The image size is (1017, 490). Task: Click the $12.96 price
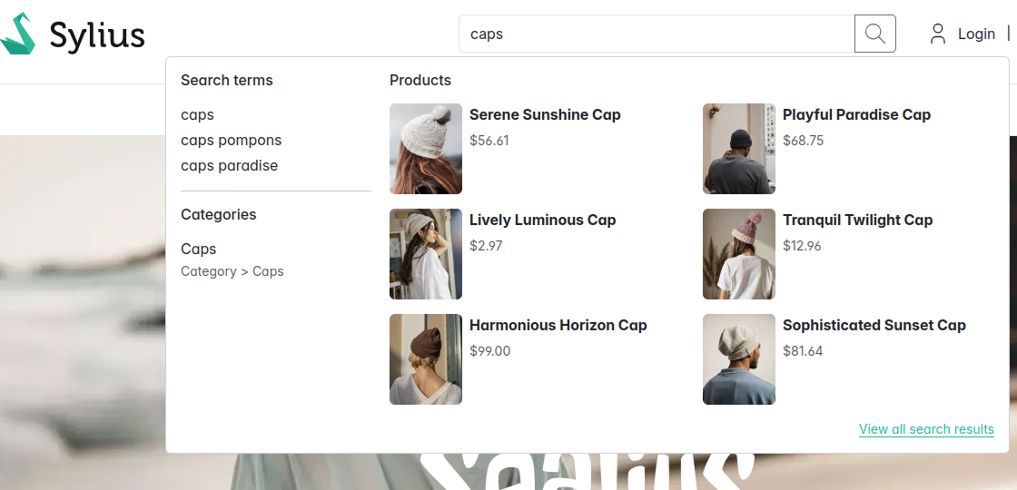[802, 246]
